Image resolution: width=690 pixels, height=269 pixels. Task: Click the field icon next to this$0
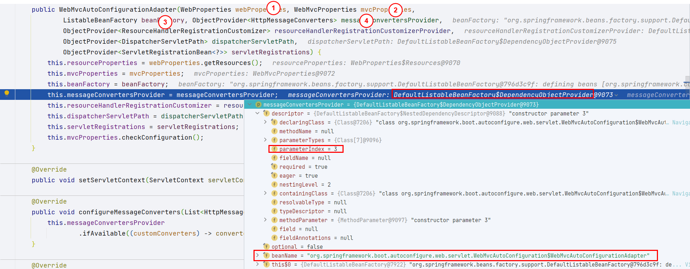[x=266, y=264]
